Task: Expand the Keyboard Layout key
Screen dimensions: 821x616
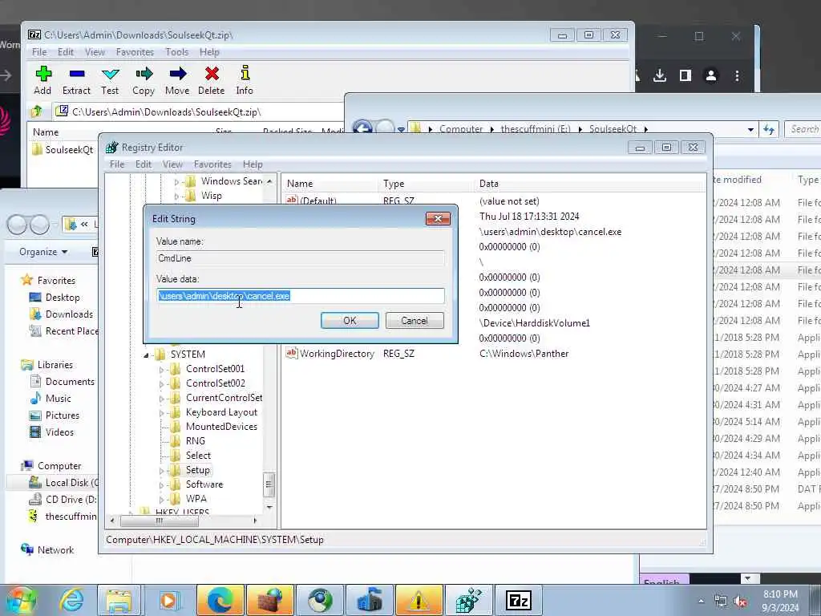Action: 161,413
